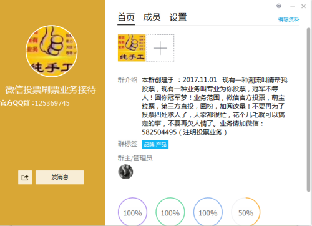Click the orange 50% progress circle
This screenshot has height=226, width=312.
click(x=246, y=212)
